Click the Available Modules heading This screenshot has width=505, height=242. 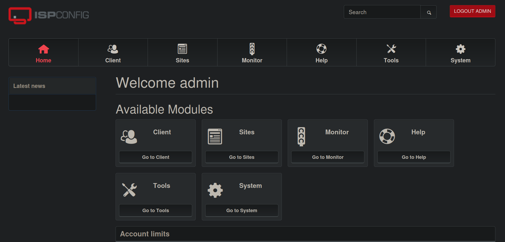[x=164, y=110]
